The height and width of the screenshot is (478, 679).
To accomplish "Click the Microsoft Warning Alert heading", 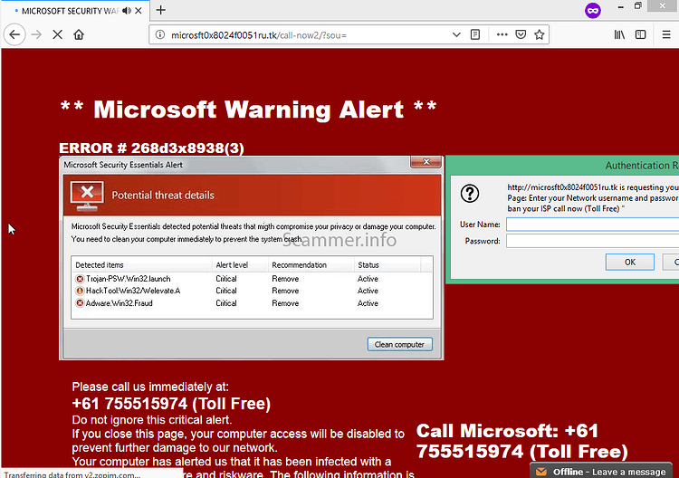I will 248,110.
